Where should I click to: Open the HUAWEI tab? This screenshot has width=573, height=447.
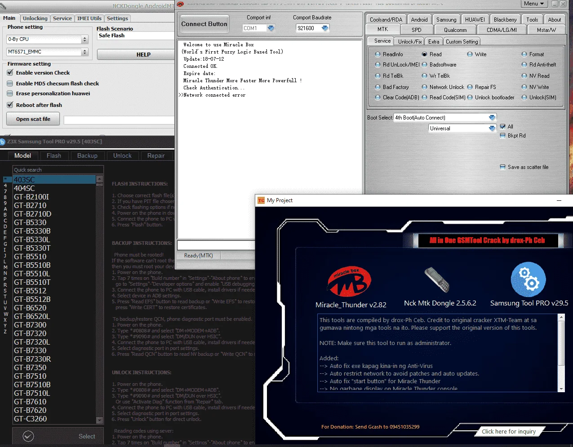click(x=475, y=20)
